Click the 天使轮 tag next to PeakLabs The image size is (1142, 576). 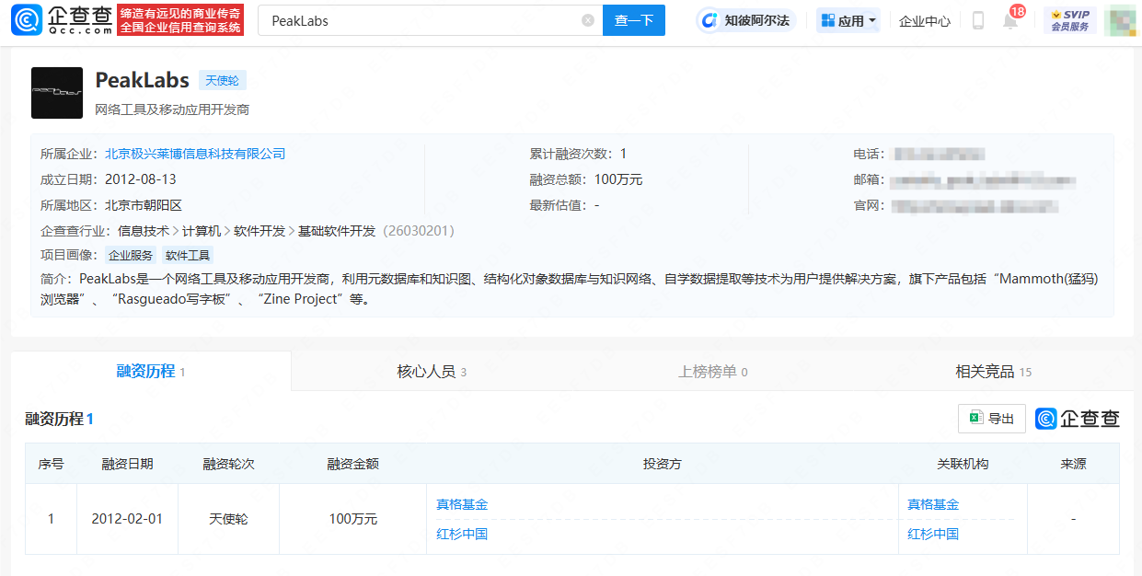coord(223,80)
